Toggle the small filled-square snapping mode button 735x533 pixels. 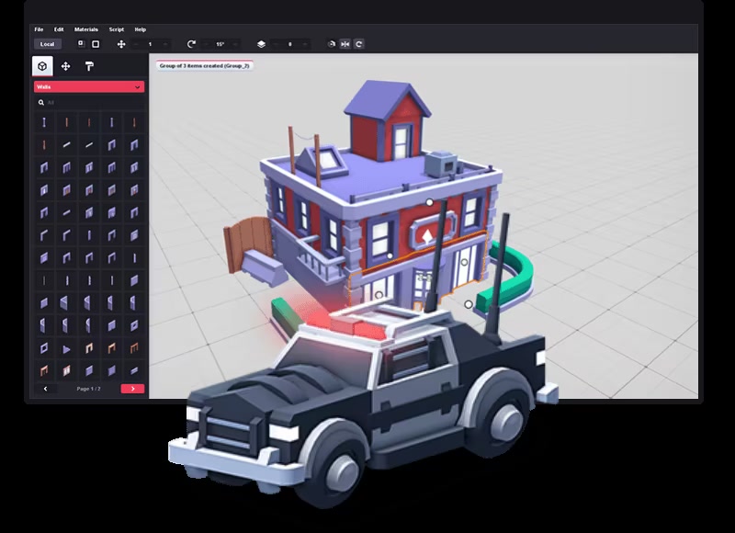click(x=81, y=44)
